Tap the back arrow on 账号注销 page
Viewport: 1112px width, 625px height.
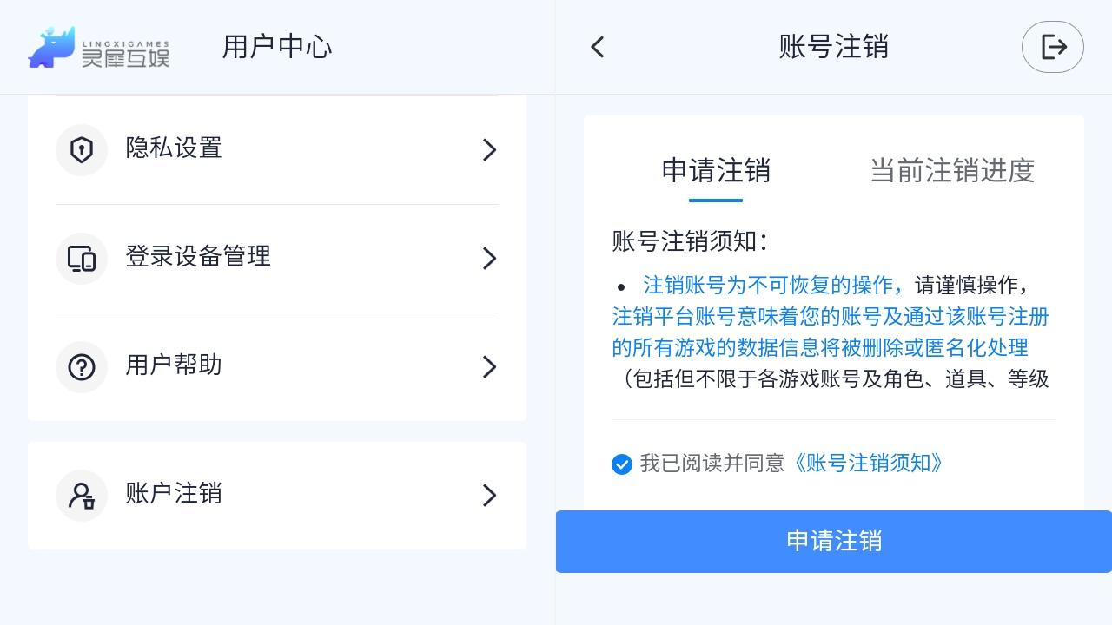598,47
